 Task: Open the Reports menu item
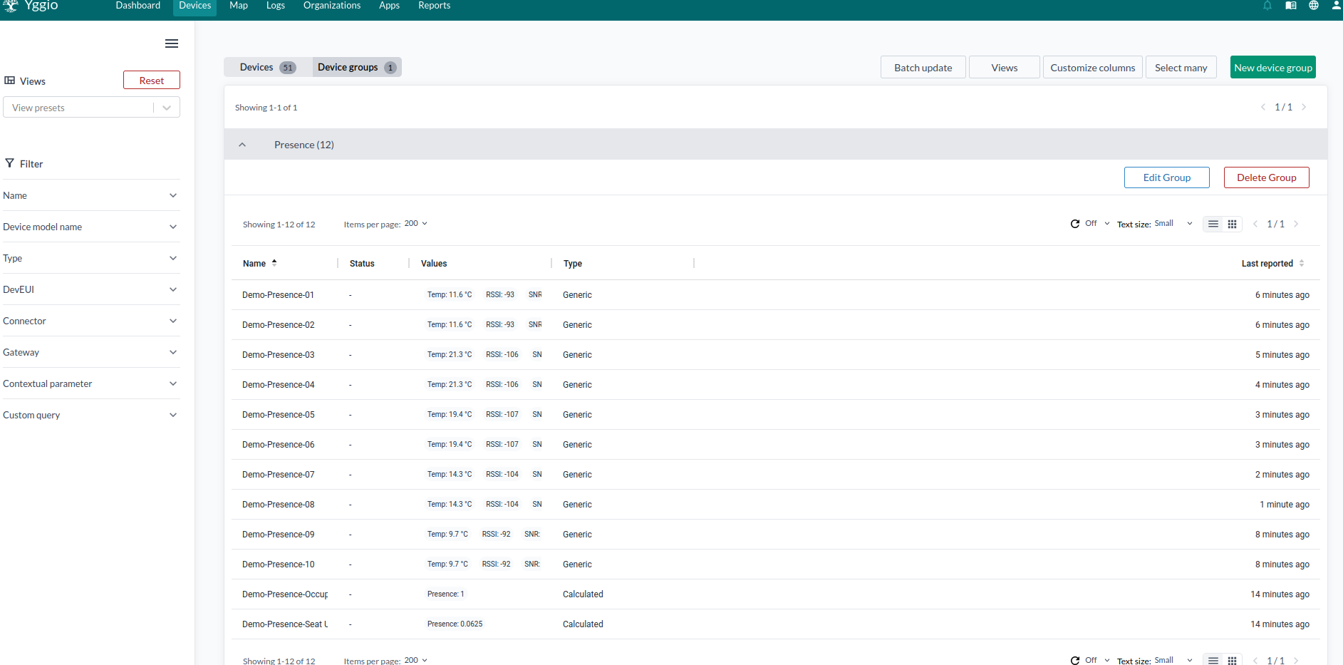click(x=434, y=6)
